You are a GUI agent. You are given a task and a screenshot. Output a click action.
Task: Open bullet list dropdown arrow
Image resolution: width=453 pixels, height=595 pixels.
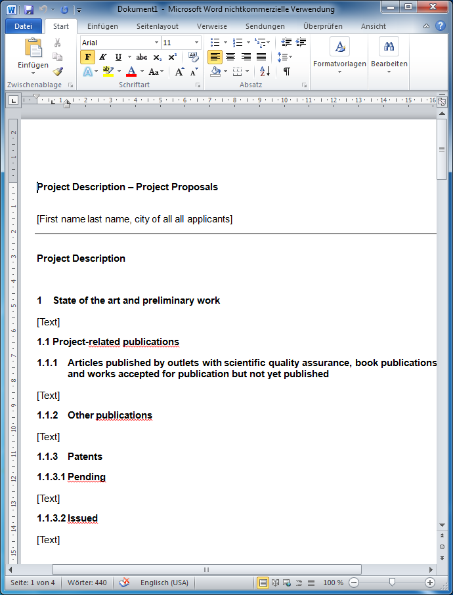tap(225, 42)
